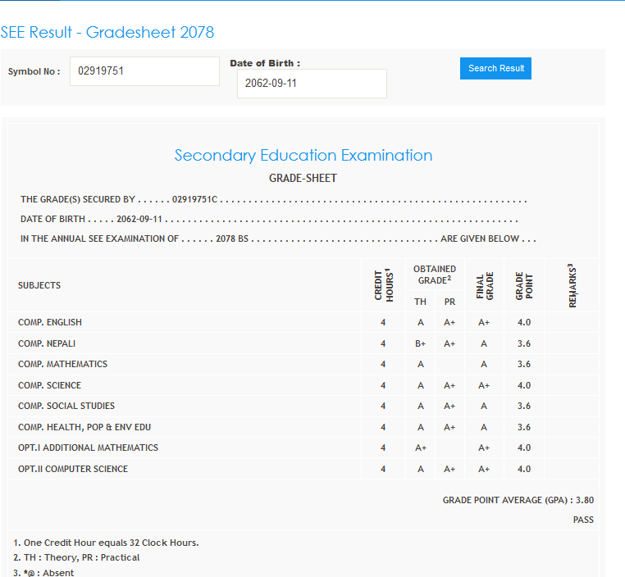Screen dimensions: 625x577
Task: Click the GRADE POINT column header
Action: 524,285
